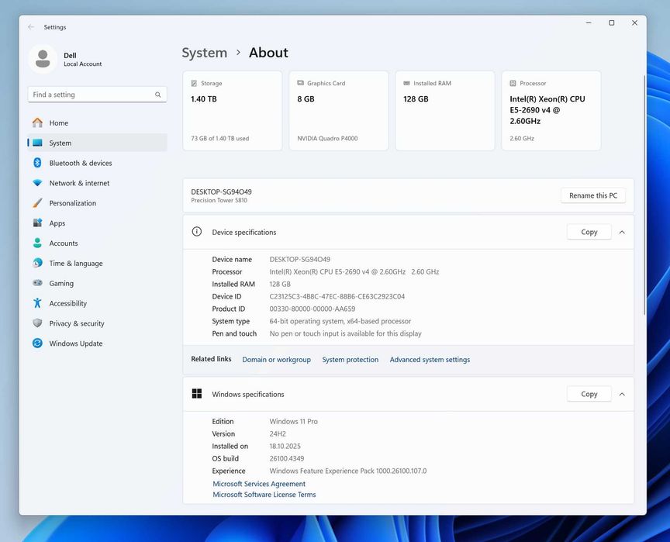Click the Processor value in Device specifications

tap(354, 271)
